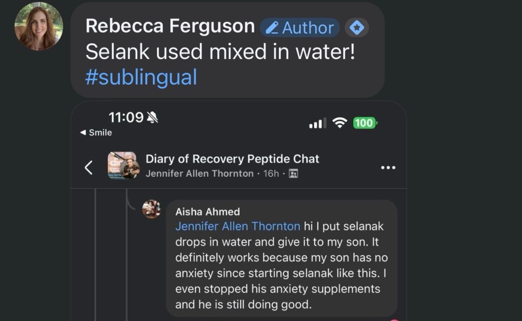
Task: Tap the cellular signal bars icon
Action: [x=317, y=123]
